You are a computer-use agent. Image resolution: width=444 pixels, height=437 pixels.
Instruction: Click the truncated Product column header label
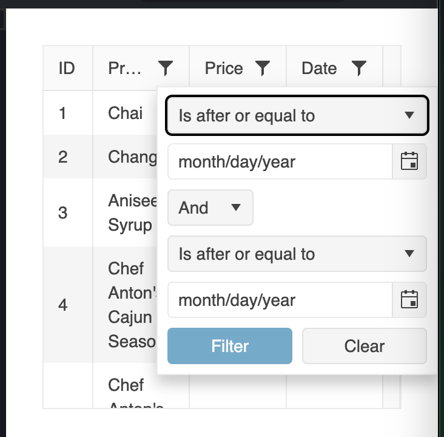point(124,68)
